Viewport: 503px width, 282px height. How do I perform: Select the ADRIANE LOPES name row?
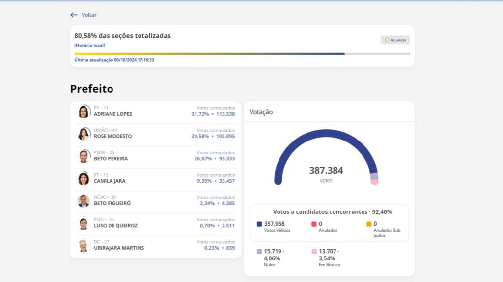(x=112, y=114)
